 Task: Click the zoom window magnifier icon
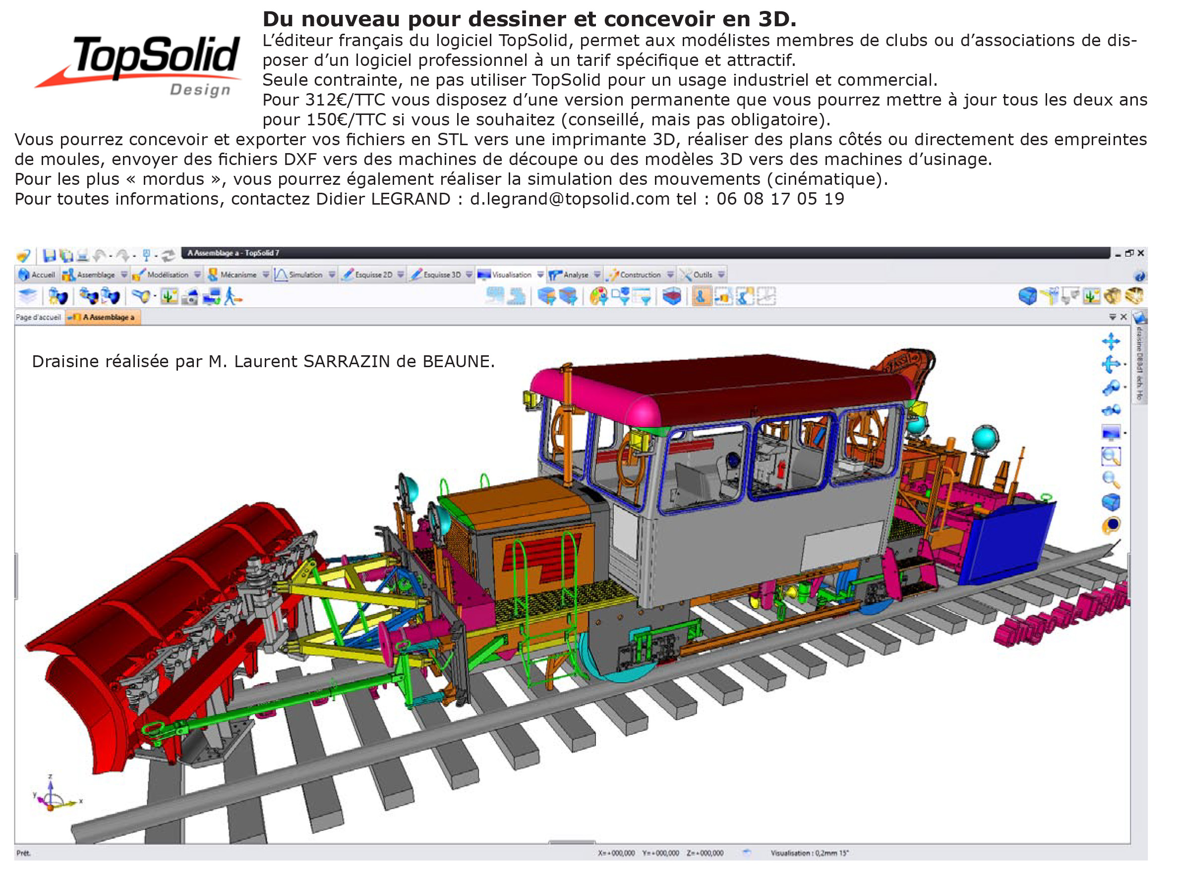(x=1111, y=456)
